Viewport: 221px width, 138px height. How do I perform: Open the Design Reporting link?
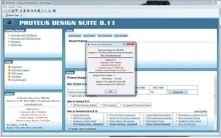click(x=81, y=115)
